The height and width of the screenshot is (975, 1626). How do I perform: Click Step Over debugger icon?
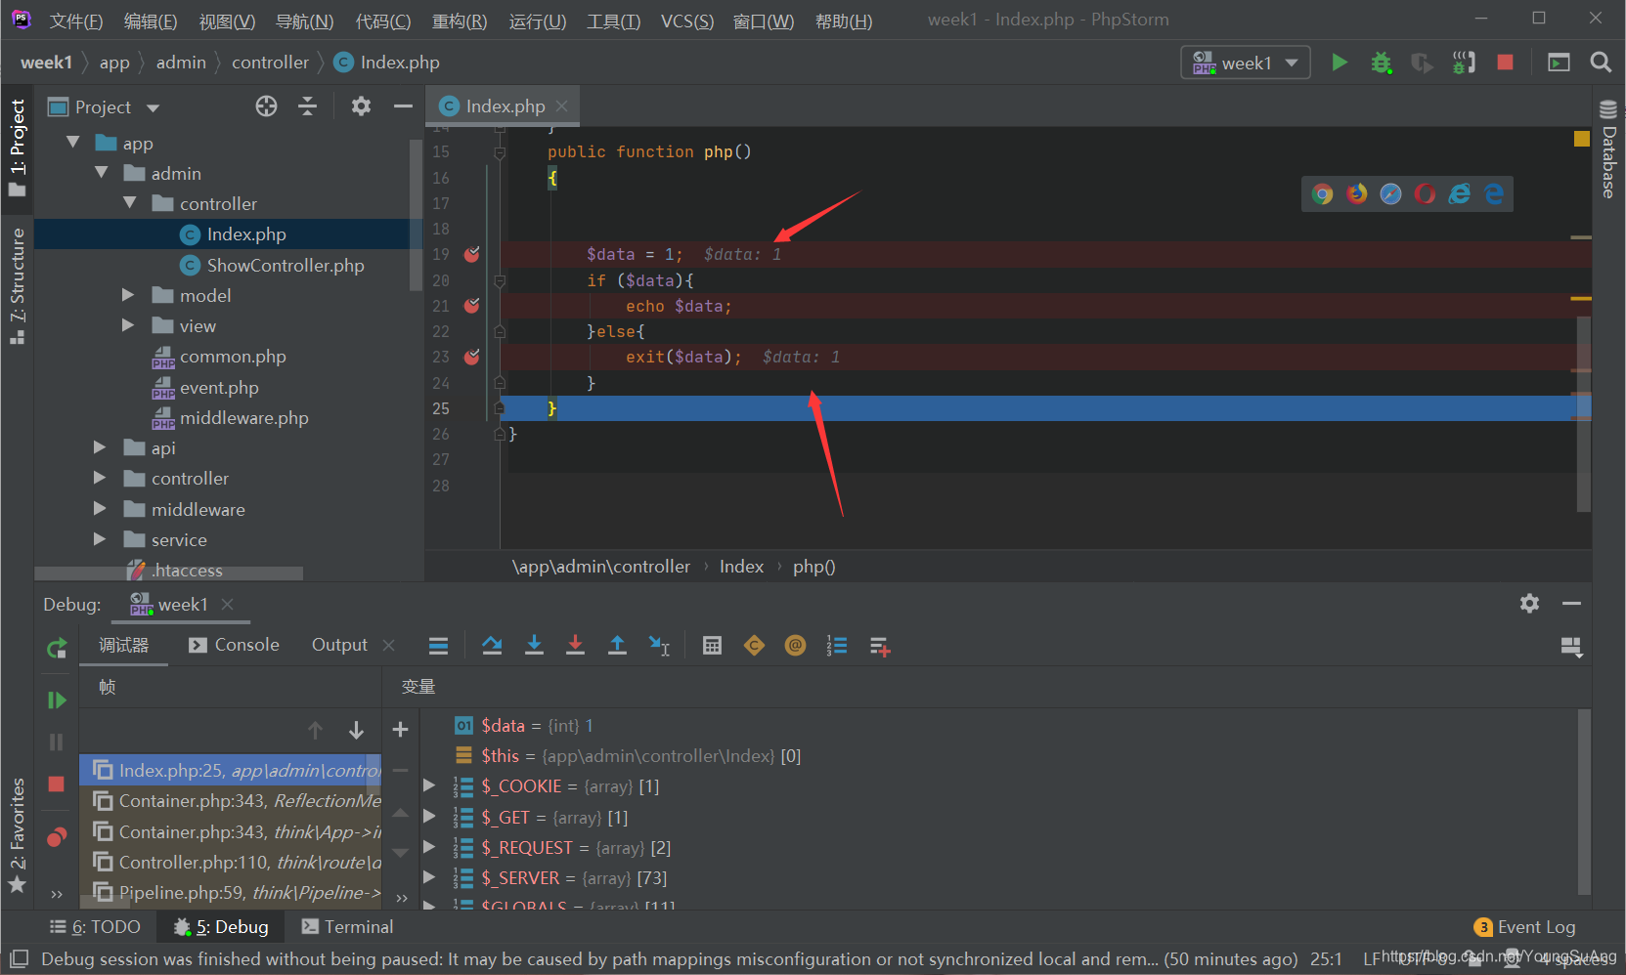[x=492, y=645]
